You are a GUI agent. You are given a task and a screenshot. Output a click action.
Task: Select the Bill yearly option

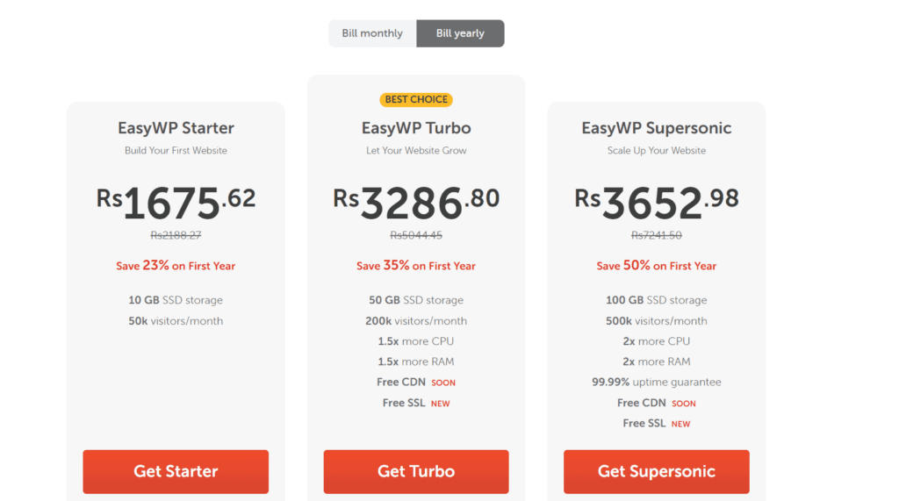460,33
